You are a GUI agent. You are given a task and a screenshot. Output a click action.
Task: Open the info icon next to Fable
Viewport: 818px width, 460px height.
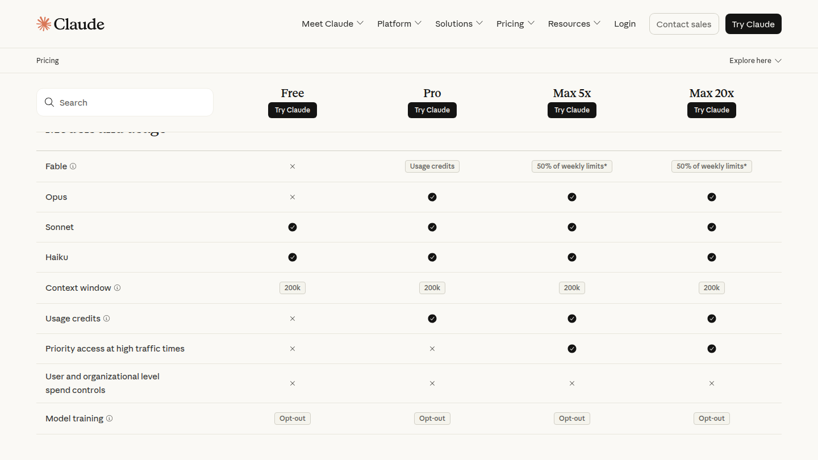73,166
